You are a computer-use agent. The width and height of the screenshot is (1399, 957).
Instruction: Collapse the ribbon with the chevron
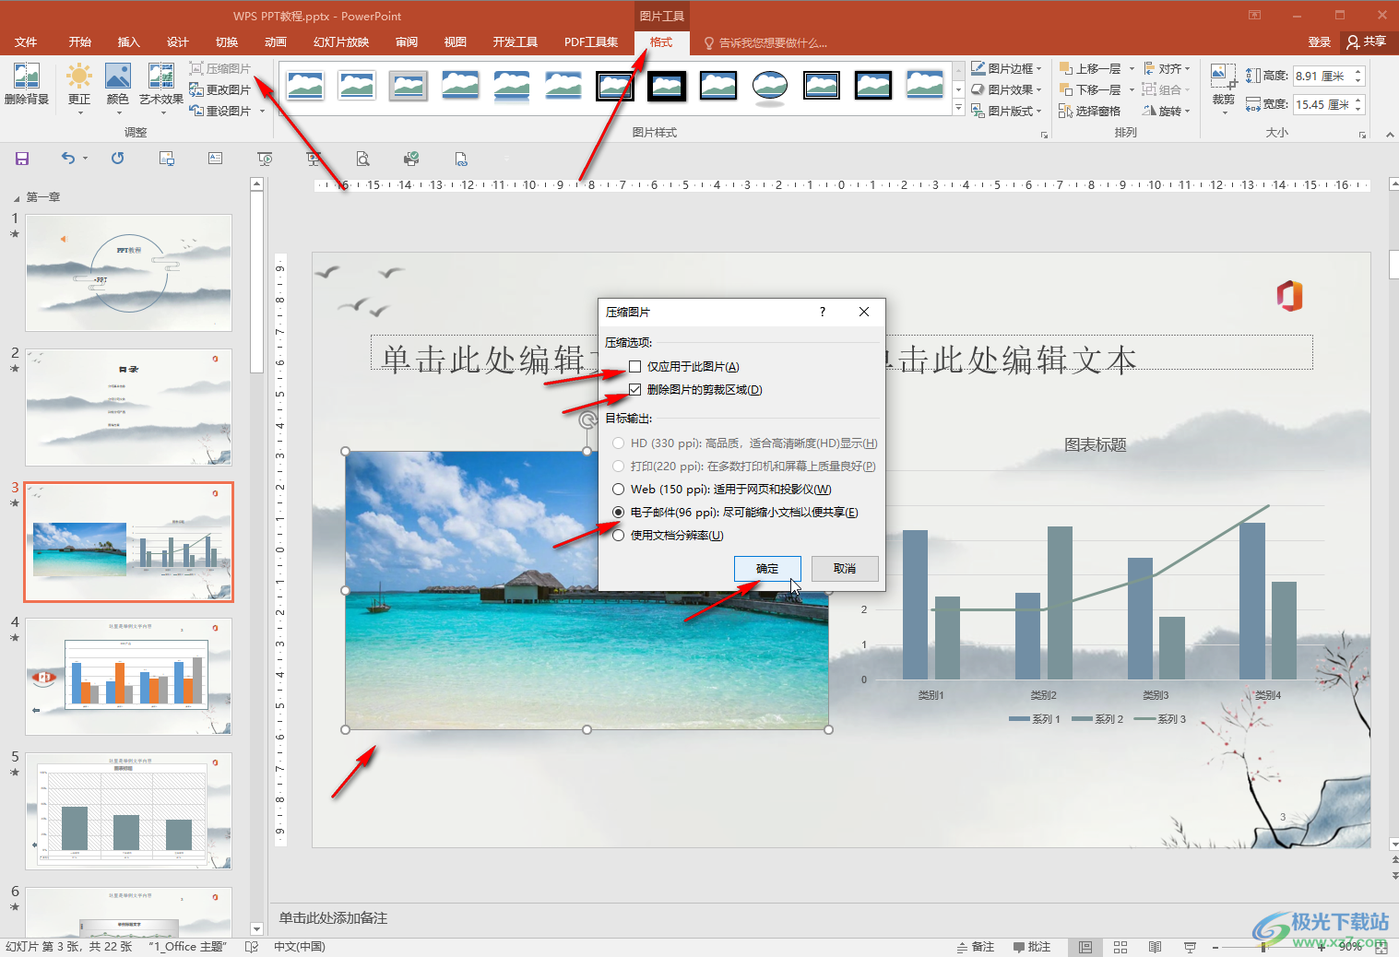(1390, 135)
